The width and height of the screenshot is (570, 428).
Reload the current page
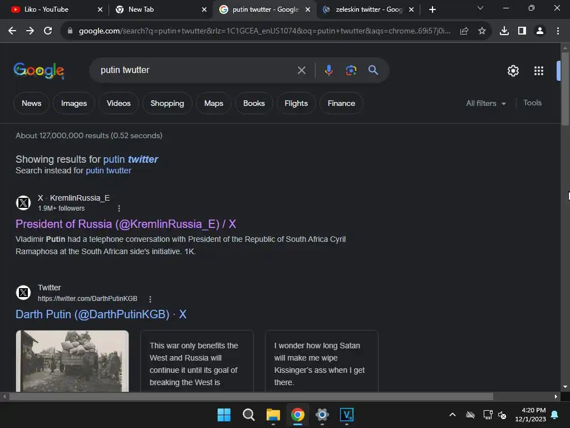click(x=48, y=31)
